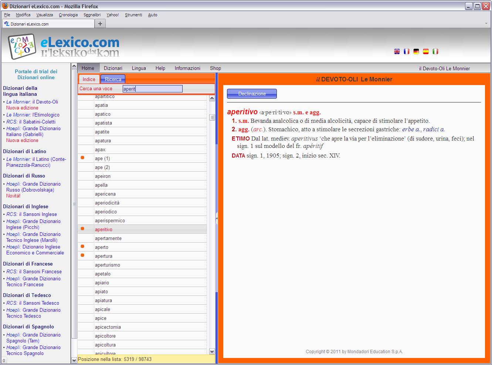Collapse the index panel with splitter handle
This screenshot has height=365, width=492.
[217, 219]
